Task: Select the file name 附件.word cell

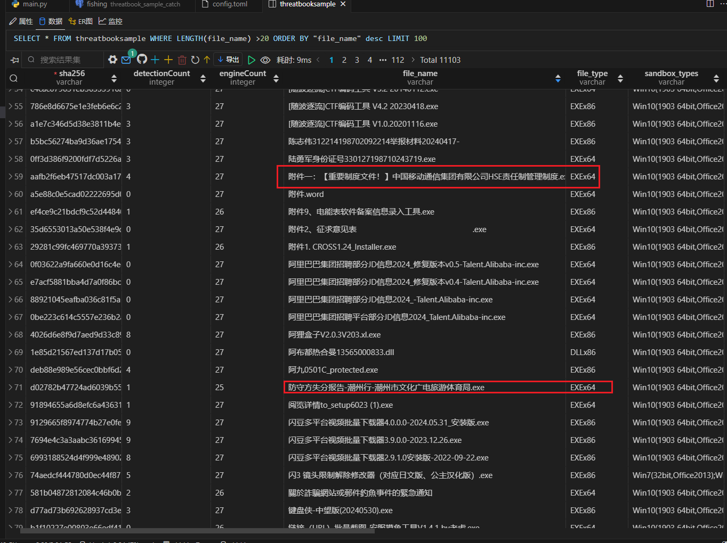Action: (x=425, y=194)
